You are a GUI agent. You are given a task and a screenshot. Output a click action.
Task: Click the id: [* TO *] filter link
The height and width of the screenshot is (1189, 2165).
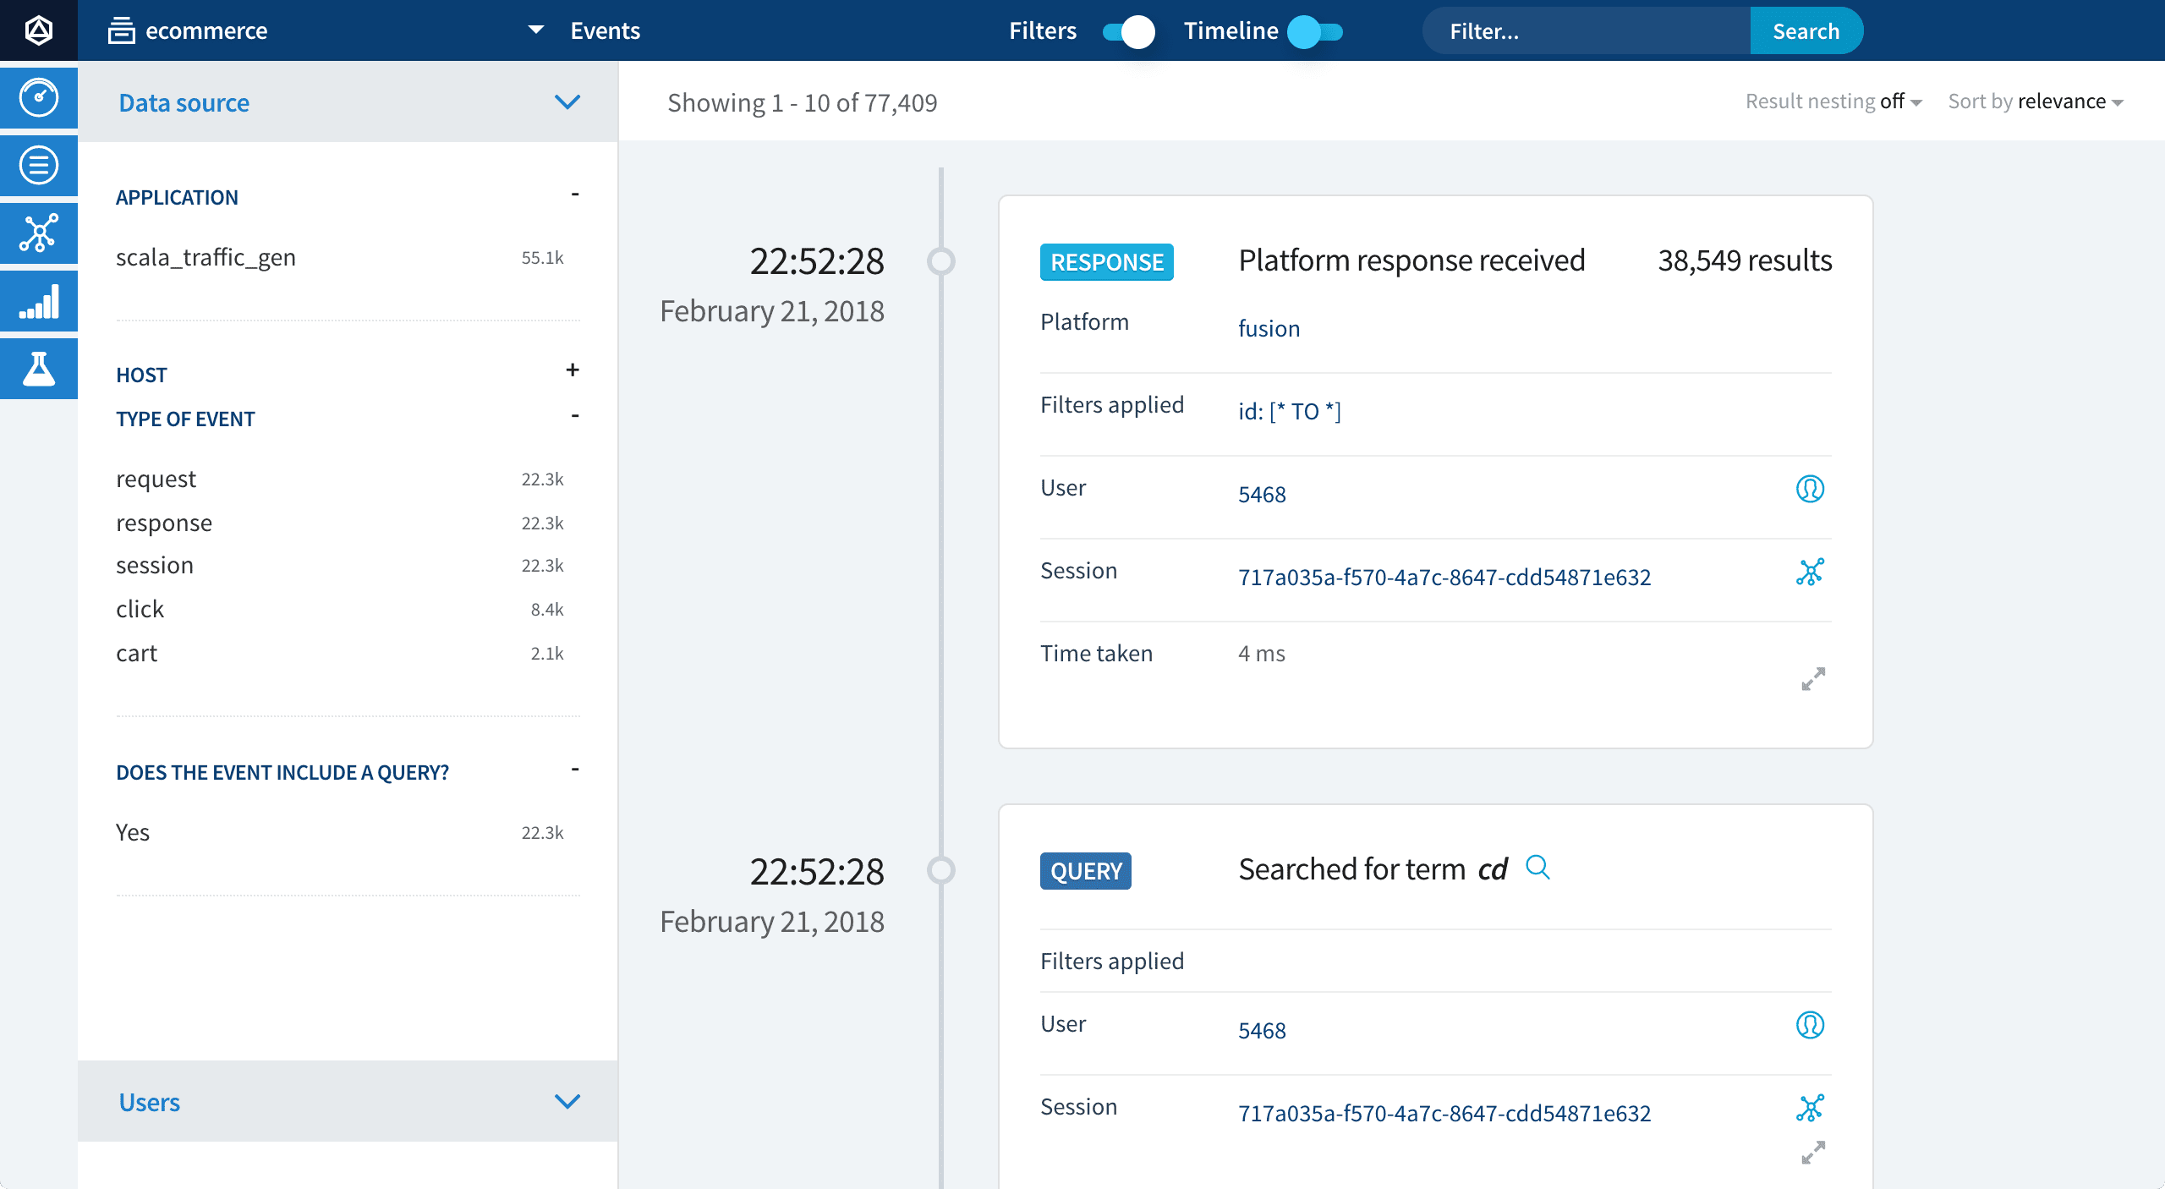coord(1290,411)
